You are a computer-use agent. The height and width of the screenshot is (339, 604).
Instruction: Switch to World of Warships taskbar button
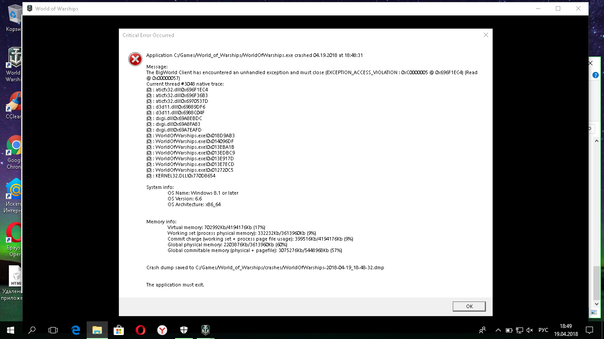point(206,330)
